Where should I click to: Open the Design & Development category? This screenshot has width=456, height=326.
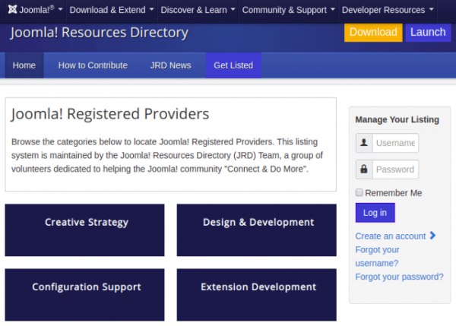257,230
